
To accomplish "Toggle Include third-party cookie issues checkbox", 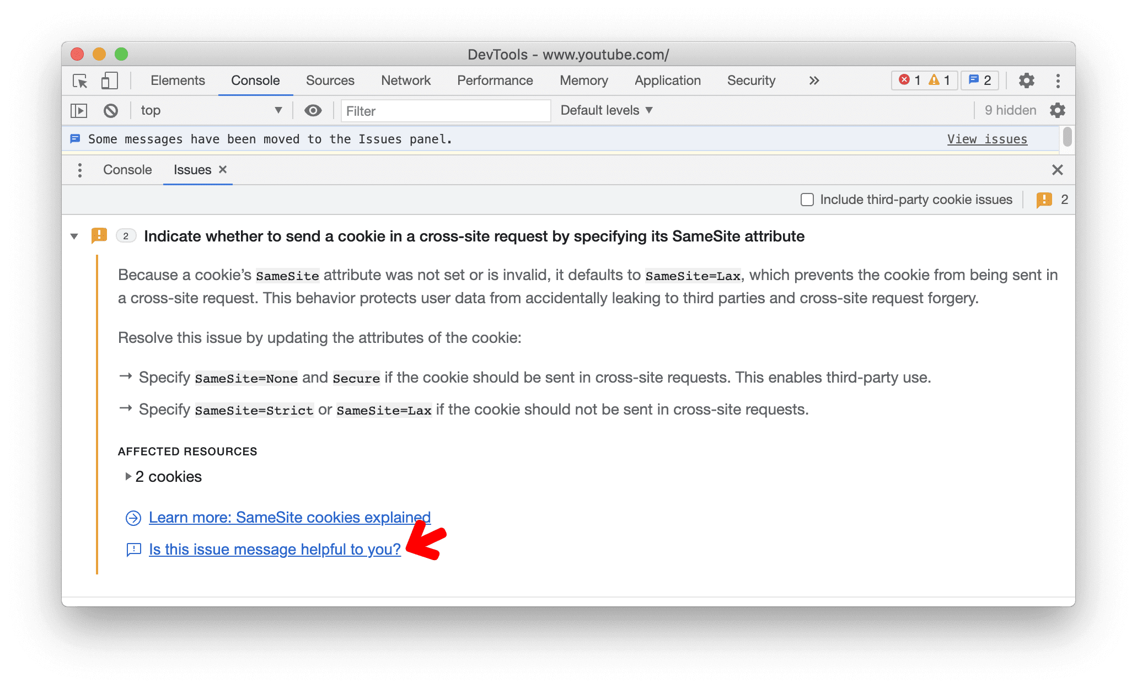I will point(808,199).
